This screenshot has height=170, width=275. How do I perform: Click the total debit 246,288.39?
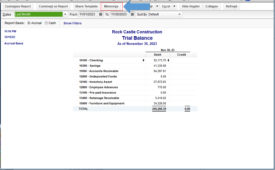(159, 109)
